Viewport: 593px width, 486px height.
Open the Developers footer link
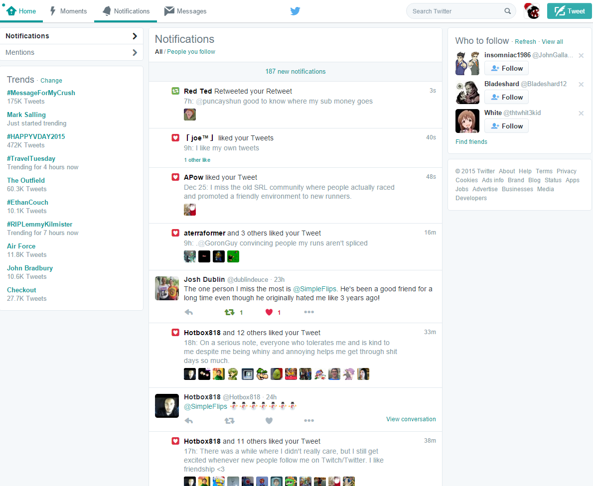[471, 198]
